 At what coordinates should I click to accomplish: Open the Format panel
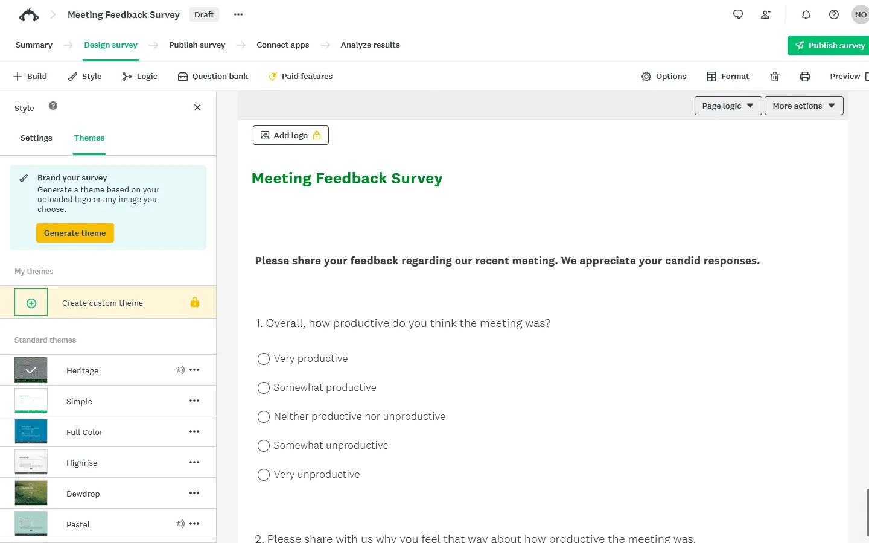[728, 76]
